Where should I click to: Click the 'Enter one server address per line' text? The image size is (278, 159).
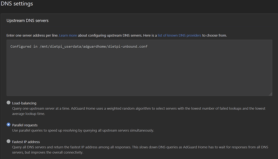pyautogui.click(x=33, y=35)
